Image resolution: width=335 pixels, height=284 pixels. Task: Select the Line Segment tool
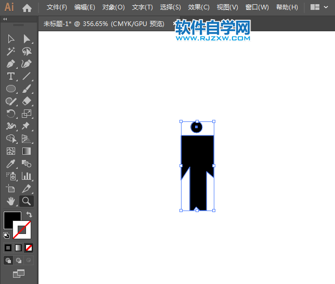pyautogui.click(x=27, y=76)
